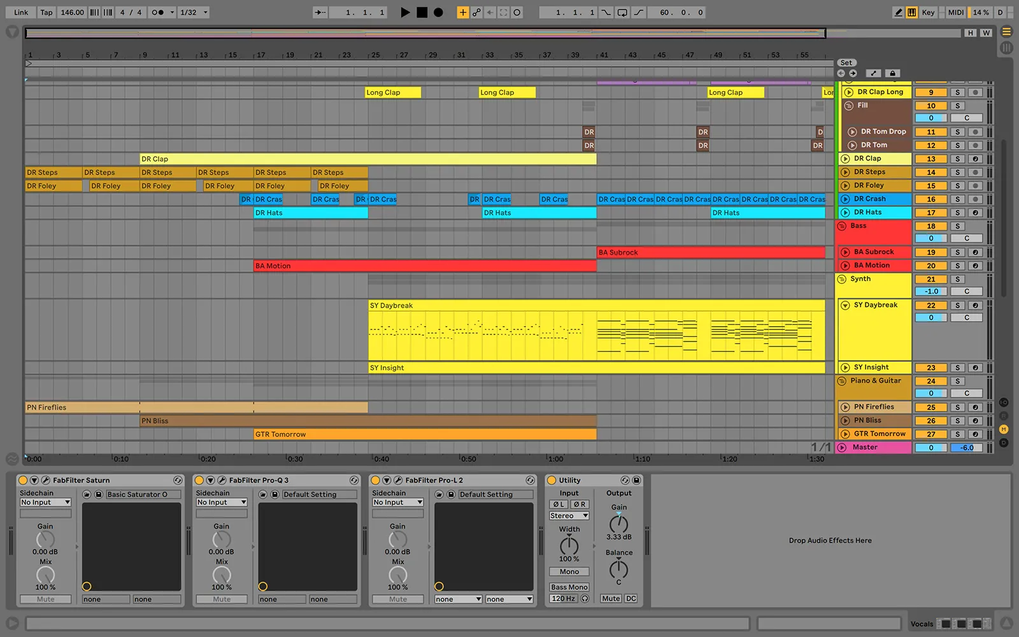Open MIDI map mode
Viewport: 1019px width, 637px height.
(x=955, y=12)
